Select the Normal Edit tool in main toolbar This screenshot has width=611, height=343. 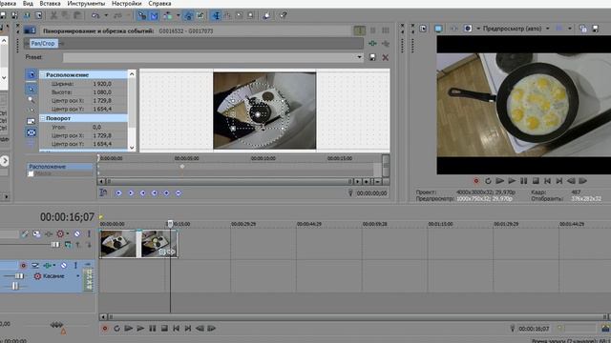click(x=217, y=15)
